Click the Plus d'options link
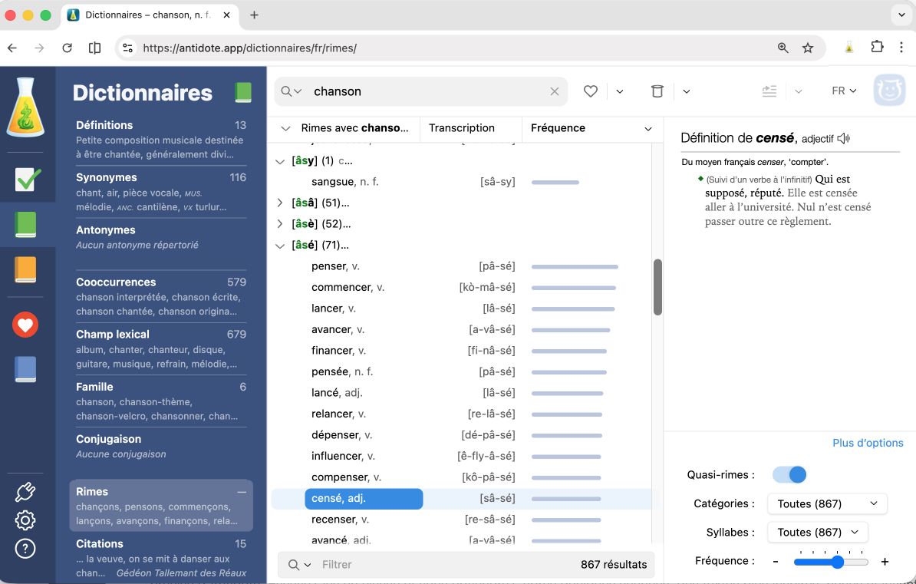 (868, 443)
